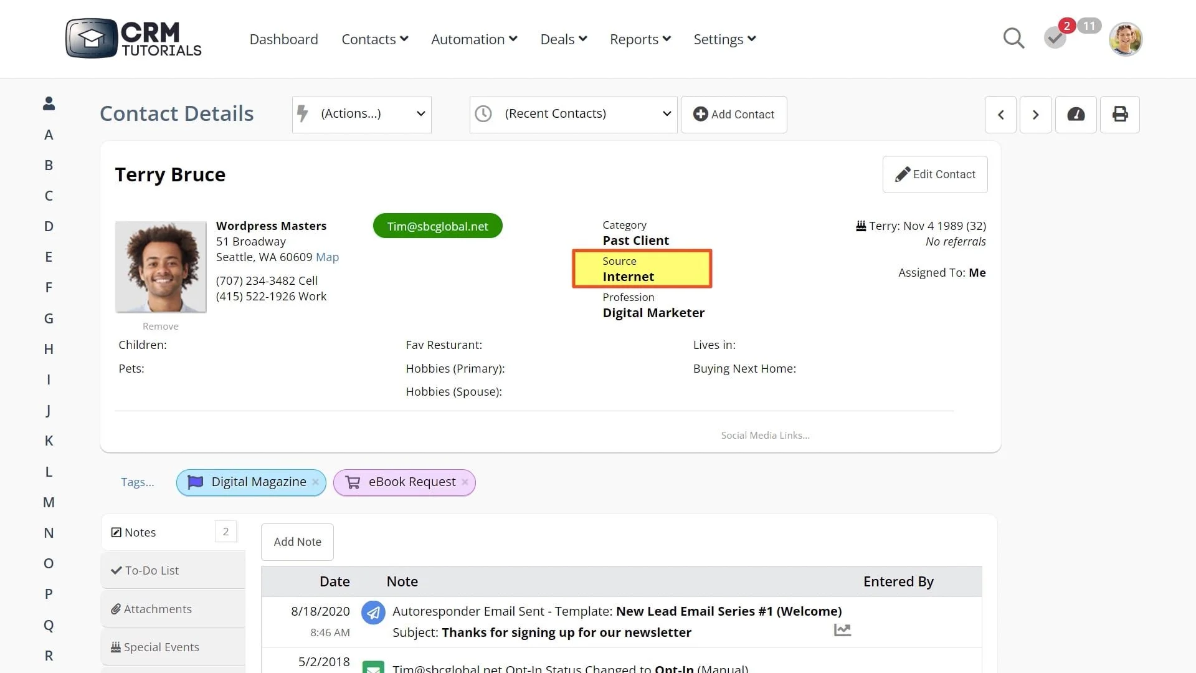Viewport: 1196px width, 673px height.
Task: Click the Edit Contact button
Action: (935, 174)
